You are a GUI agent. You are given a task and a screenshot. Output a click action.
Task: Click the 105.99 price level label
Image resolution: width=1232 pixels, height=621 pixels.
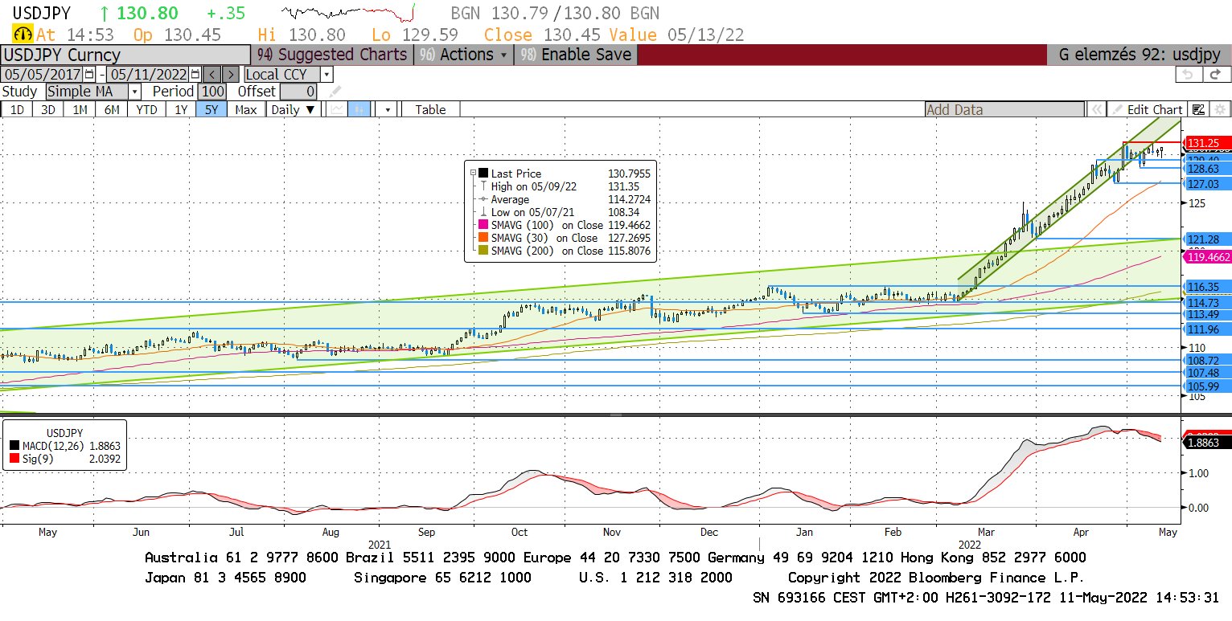click(x=1208, y=386)
